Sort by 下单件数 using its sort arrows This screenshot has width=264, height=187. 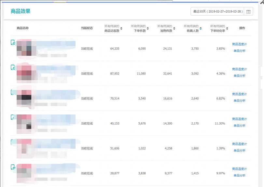(147, 28)
